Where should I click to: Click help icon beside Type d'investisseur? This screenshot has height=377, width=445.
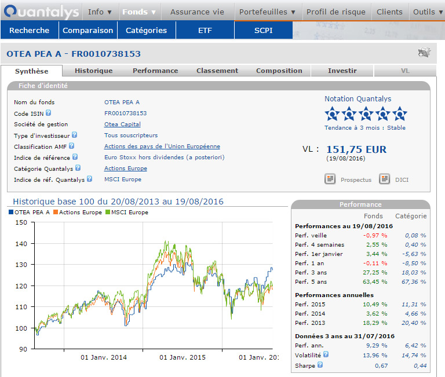click(74, 136)
